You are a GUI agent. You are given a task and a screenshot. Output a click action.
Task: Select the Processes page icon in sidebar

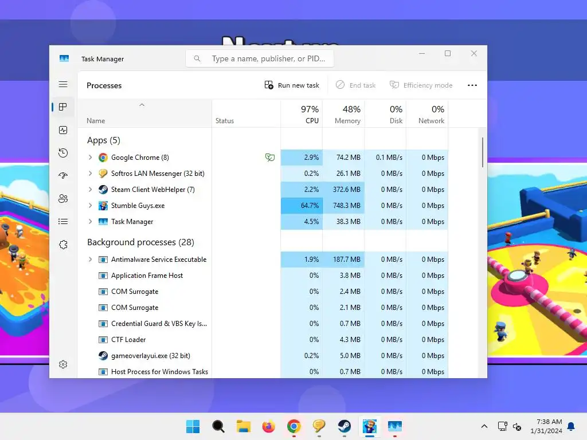tap(63, 107)
